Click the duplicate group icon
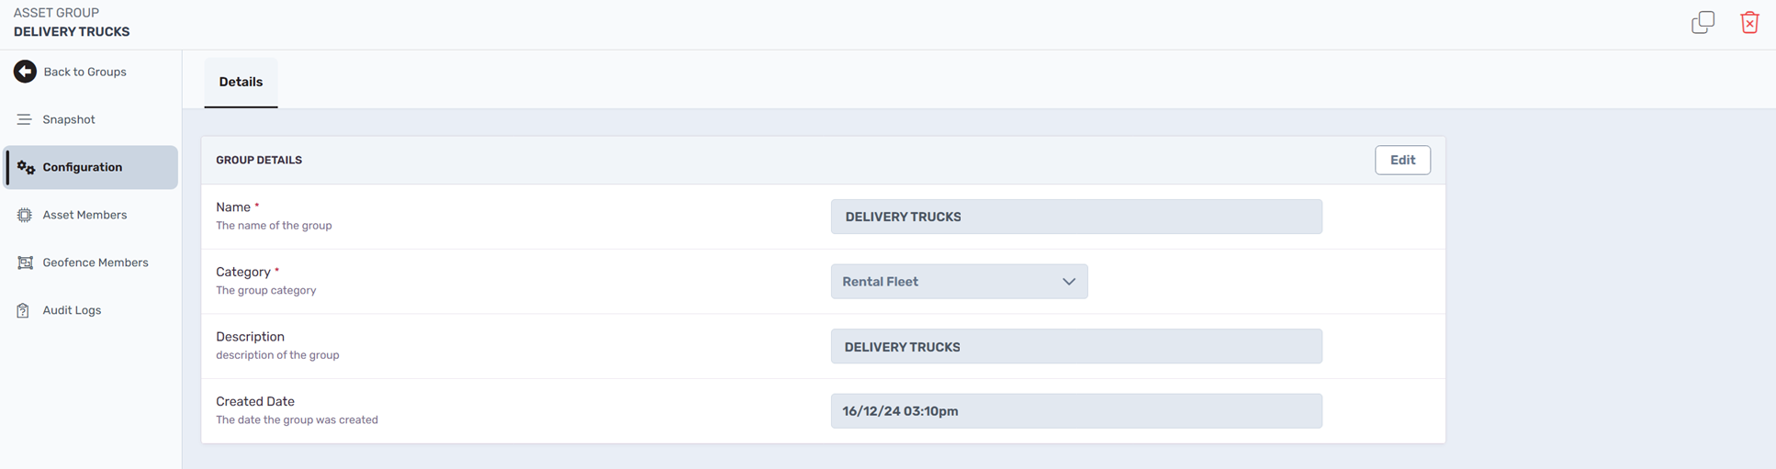 [x=1703, y=22]
